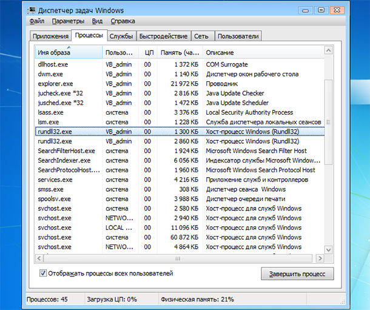Click the COM Surrogate description

[x=227, y=64]
